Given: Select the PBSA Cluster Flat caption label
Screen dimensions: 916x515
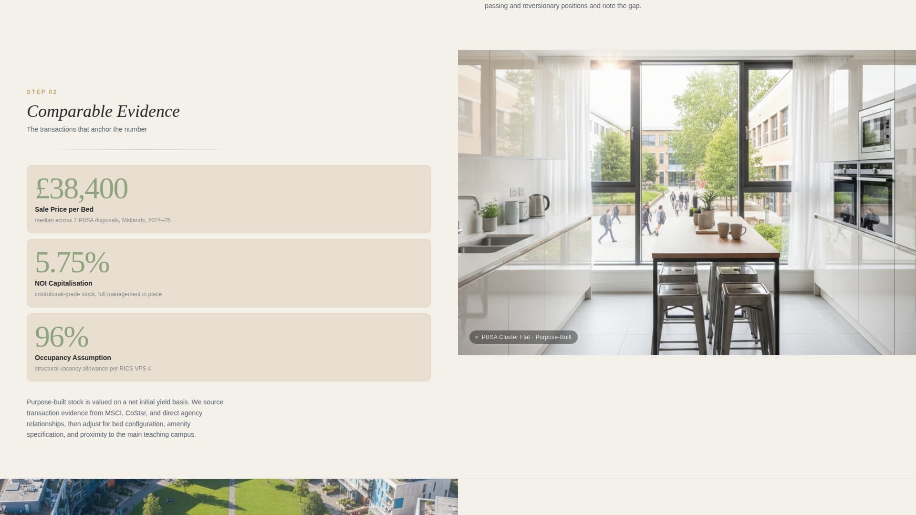Looking at the screenshot, I should (x=527, y=337).
